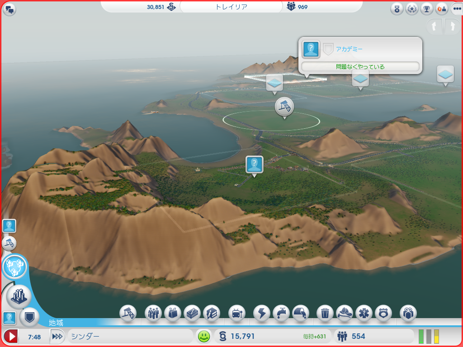463x347 pixels.
Task: Show the medical star health layer
Action: [x=364, y=313]
